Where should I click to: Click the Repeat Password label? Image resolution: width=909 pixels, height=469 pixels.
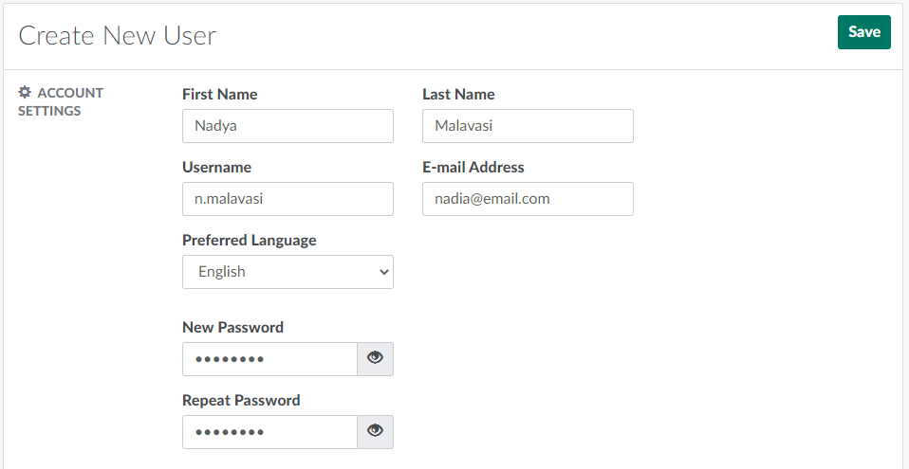[241, 401]
